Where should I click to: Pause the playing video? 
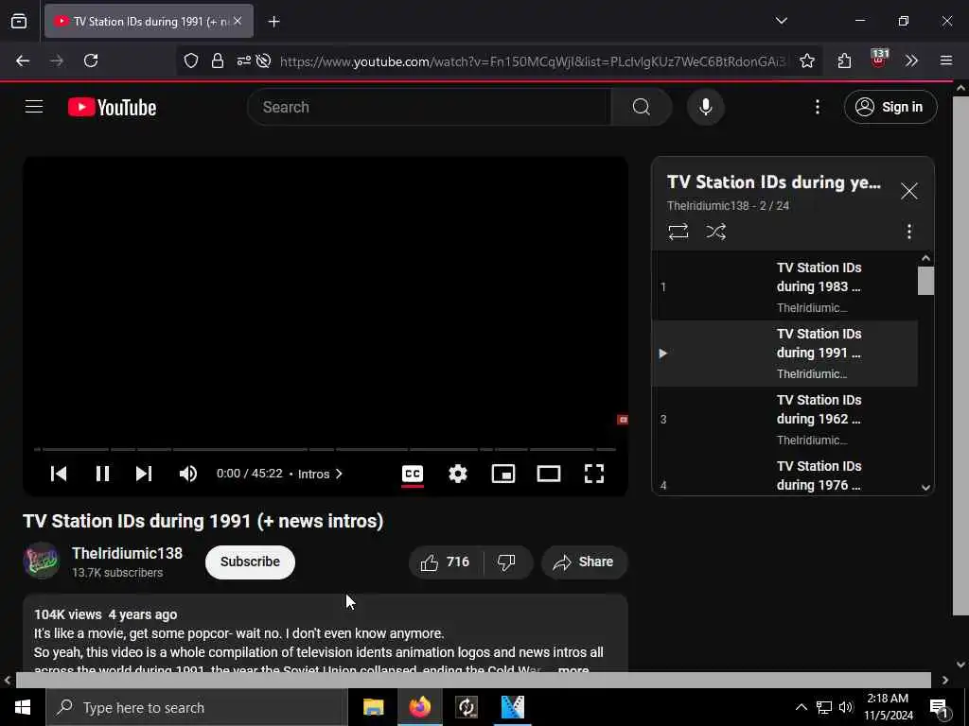(x=102, y=474)
